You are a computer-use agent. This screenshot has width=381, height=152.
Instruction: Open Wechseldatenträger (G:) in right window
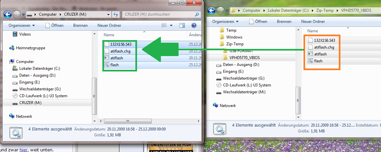(x=240, y=78)
